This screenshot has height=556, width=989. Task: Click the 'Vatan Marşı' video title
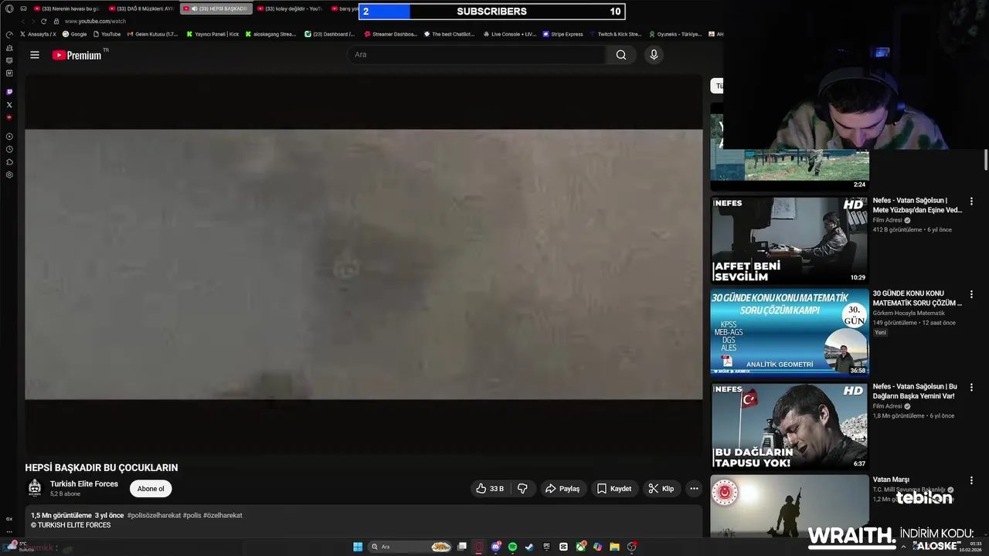pyautogui.click(x=891, y=480)
